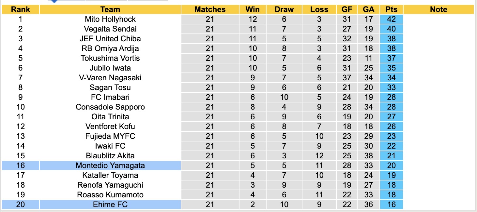This screenshot has width=477, height=212.
Task: Click the Note column header
Action: [x=439, y=9]
